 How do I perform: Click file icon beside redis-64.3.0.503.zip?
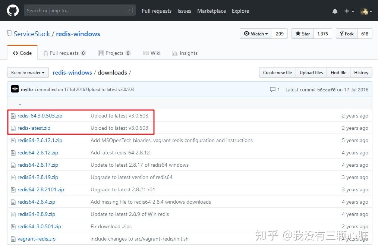click(13, 116)
